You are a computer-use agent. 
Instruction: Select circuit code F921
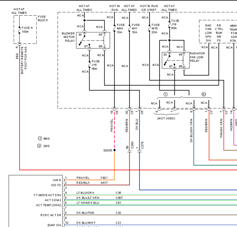click(104, 178)
